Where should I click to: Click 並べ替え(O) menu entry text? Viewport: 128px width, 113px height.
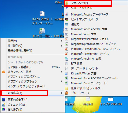tap(15, 46)
